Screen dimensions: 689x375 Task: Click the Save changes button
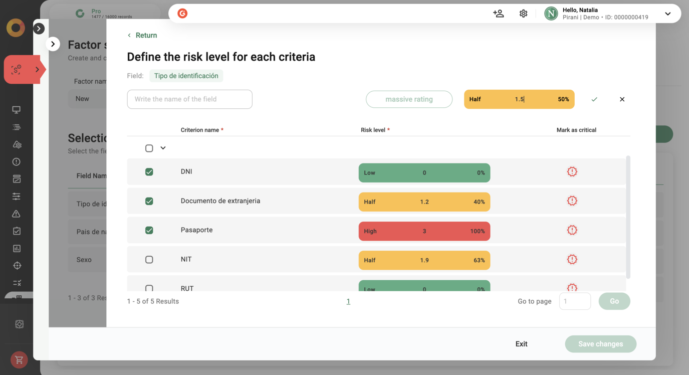(x=600, y=344)
